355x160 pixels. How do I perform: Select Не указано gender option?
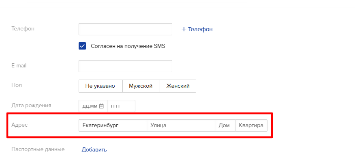tap(101, 86)
